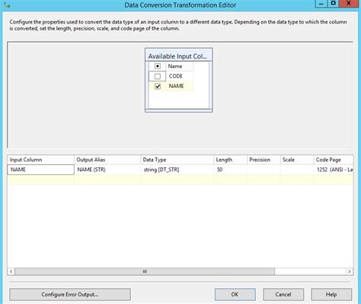Uncheck the NAME input column checkbox

(158, 87)
